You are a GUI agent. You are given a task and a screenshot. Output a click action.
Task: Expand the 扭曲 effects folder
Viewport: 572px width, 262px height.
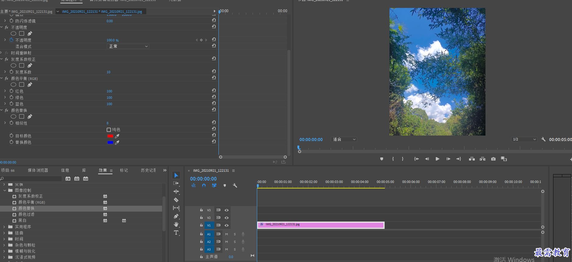[x=4, y=233]
